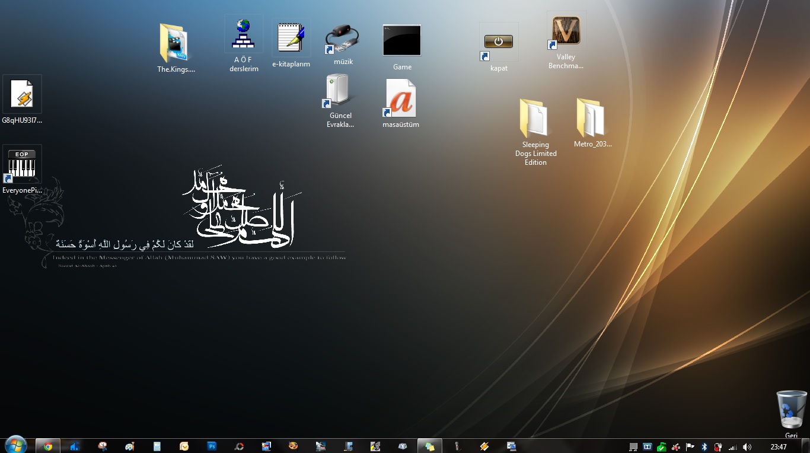Launch the kapat power shortcut
Image resolution: width=810 pixels, height=453 pixels.
tap(499, 47)
